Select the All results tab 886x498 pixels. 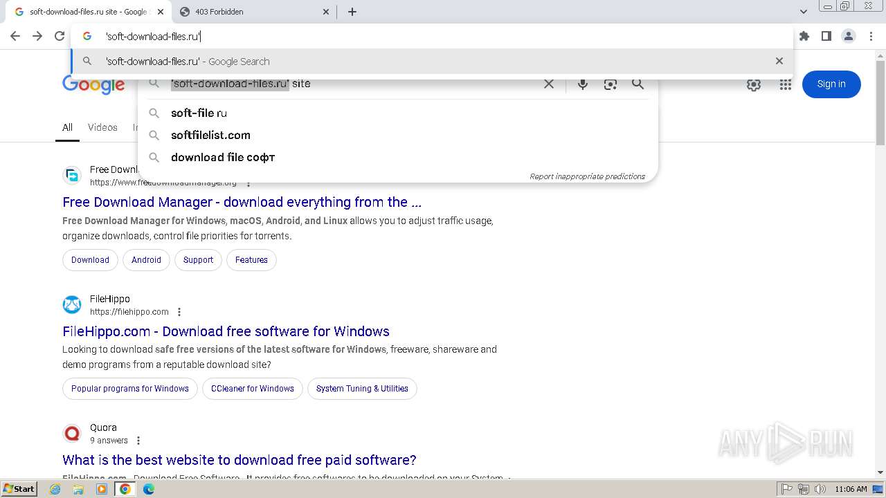[x=67, y=127]
